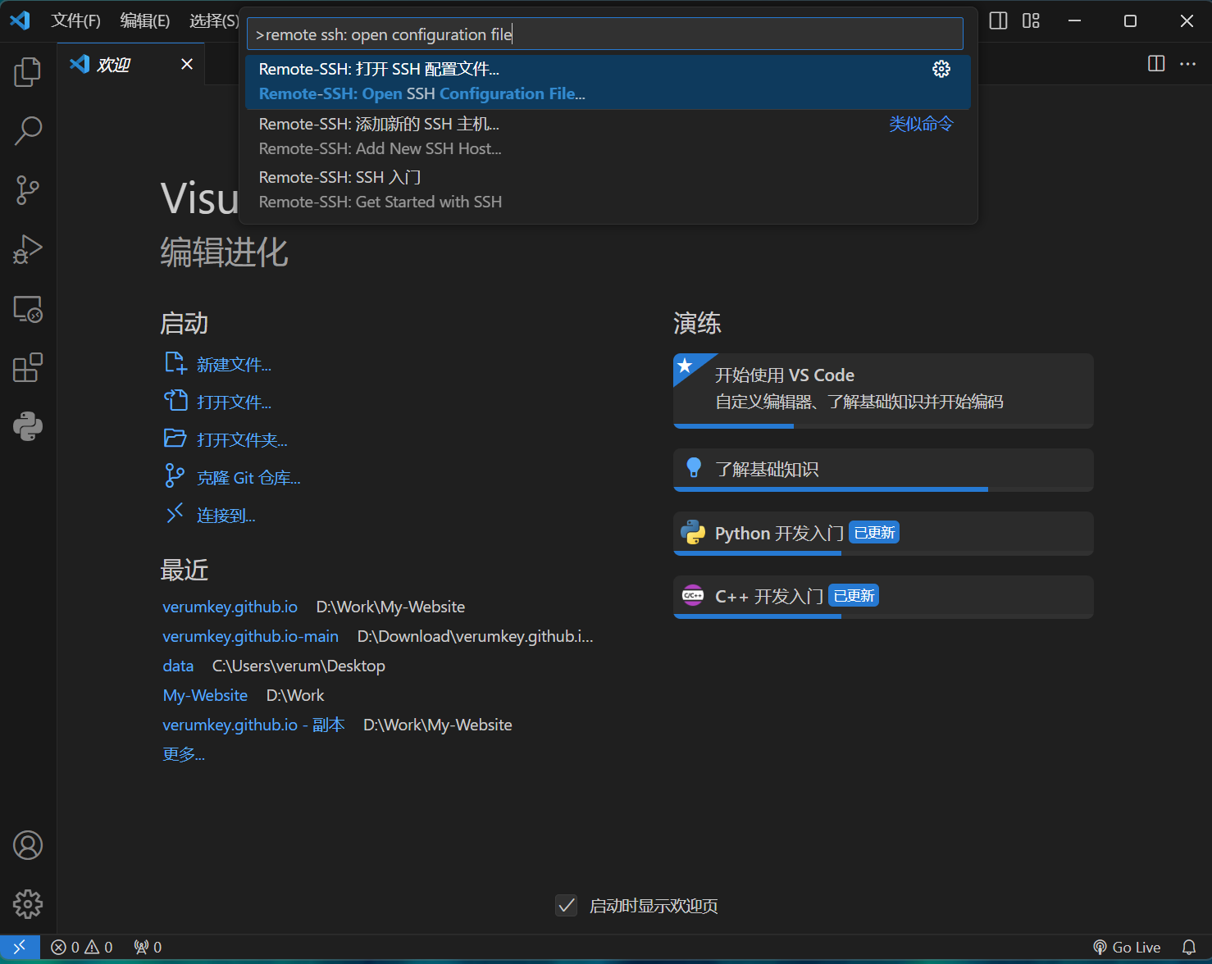Open recent folder verumkey.github.io-main
The image size is (1212, 964).
pos(250,636)
